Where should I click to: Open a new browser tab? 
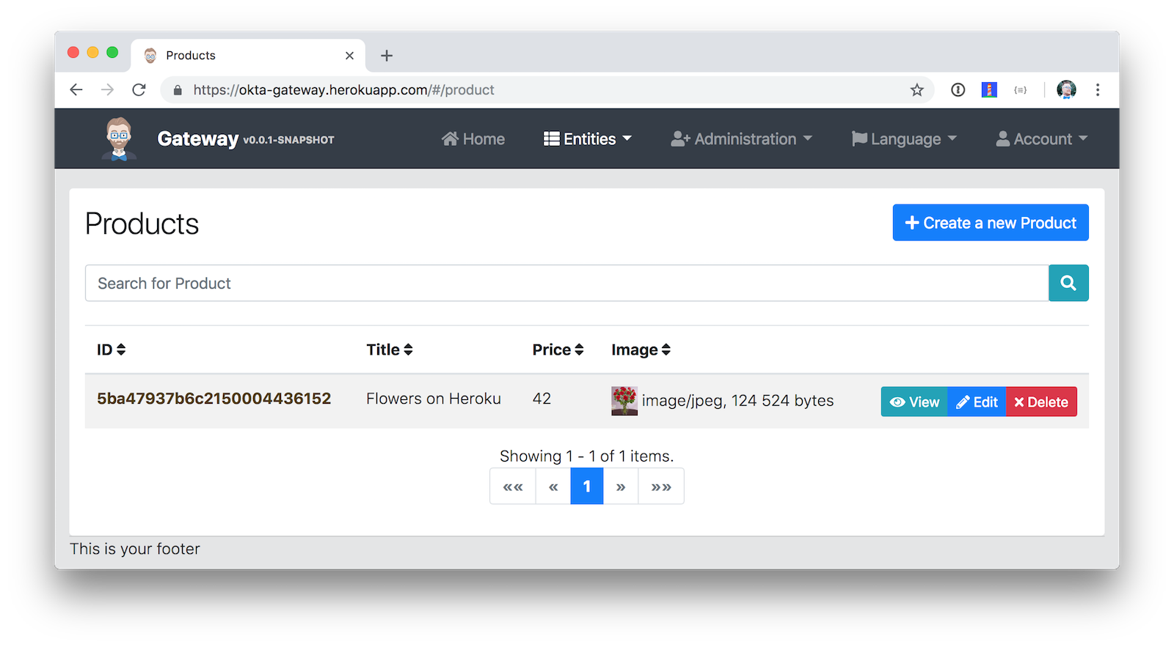pyautogui.click(x=387, y=56)
